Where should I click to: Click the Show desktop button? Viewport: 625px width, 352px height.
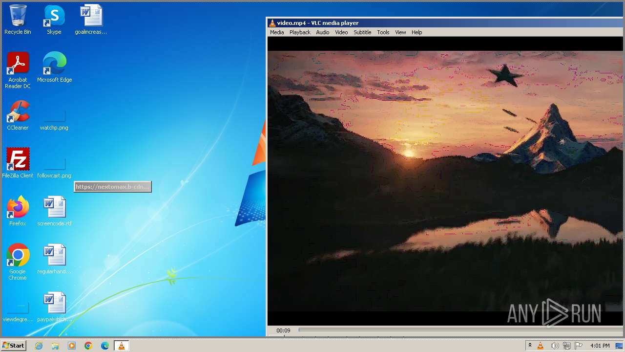coord(620,346)
